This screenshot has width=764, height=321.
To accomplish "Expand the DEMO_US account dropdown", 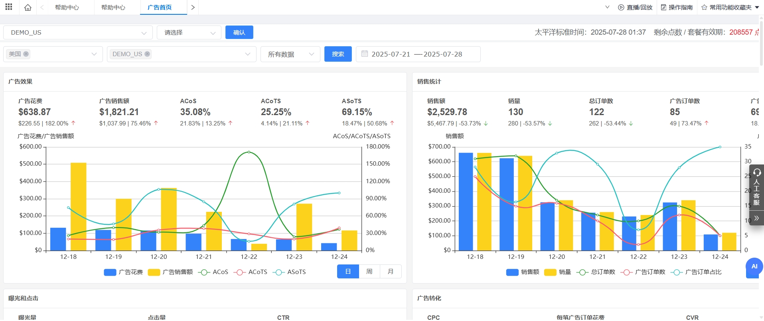I will coord(78,33).
